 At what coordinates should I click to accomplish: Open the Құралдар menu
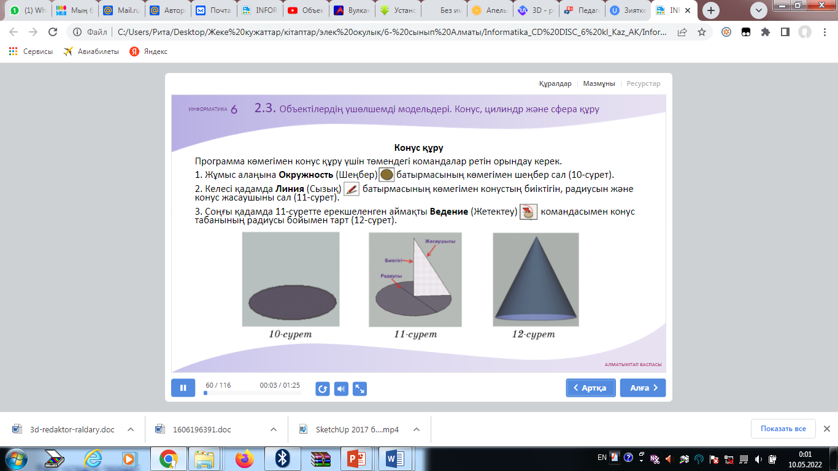[x=555, y=83]
